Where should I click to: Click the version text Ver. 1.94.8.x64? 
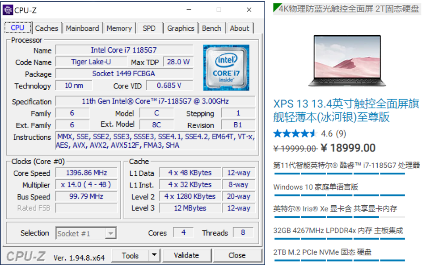(x=79, y=258)
